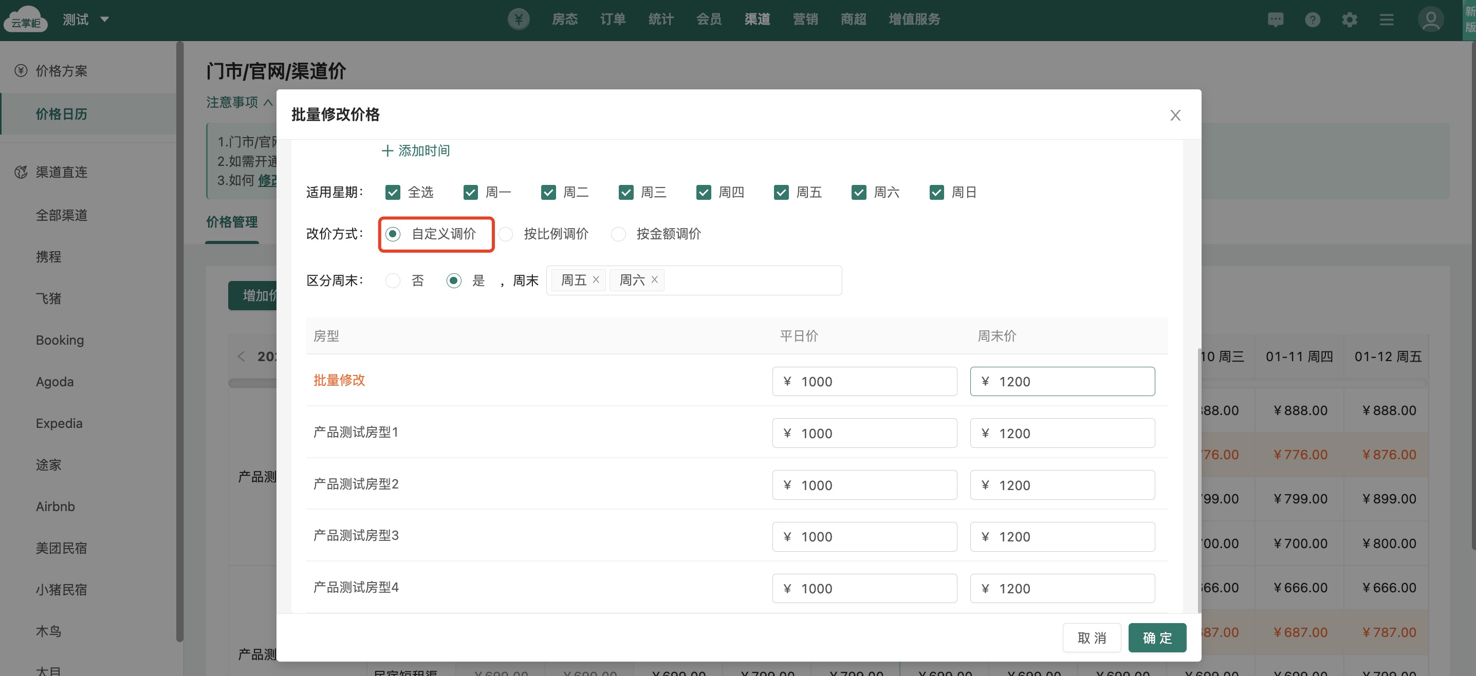Image resolution: width=1476 pixels, height=676 pixels.
Task: Click 产品测试房型4 平日价 input
Action: pyautogui.click(x=864, y=588)
